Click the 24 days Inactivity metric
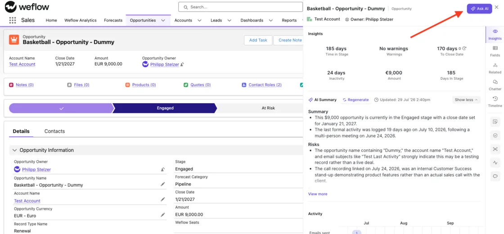Image resolution: width=504 pixels, height=234 pixels. pos(336,75)
